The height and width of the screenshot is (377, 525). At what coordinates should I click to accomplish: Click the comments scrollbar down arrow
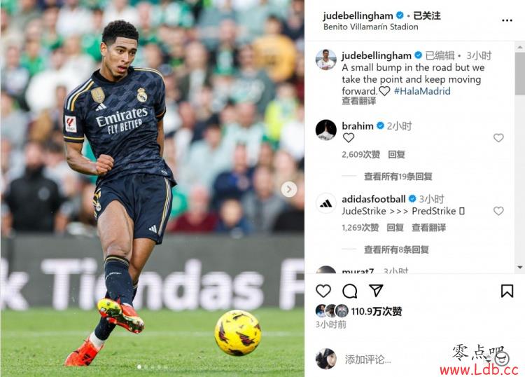[x=519, y=268]
